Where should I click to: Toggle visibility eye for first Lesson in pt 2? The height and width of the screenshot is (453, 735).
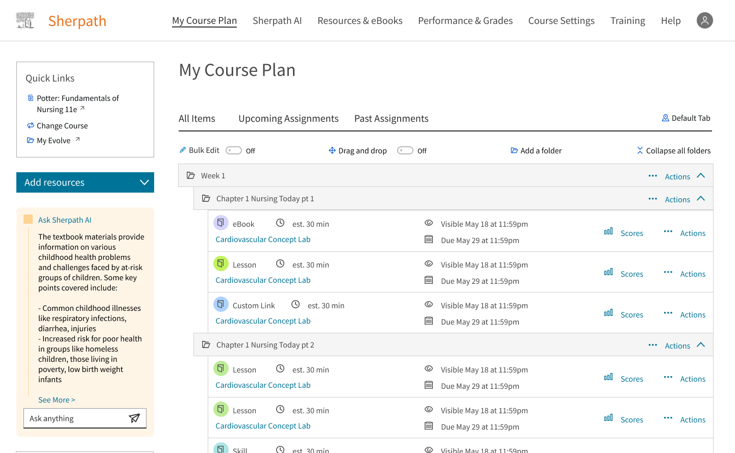click(429, 368)
